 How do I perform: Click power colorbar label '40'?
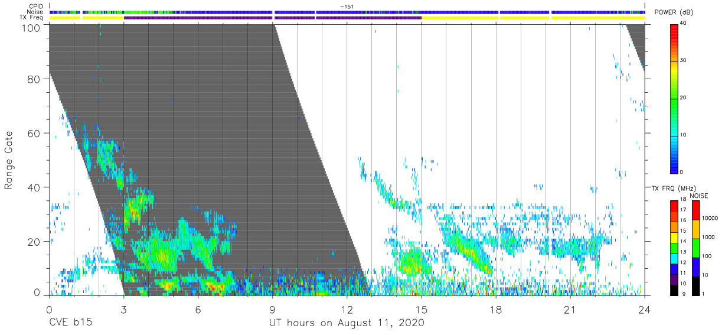pos(684,24)
